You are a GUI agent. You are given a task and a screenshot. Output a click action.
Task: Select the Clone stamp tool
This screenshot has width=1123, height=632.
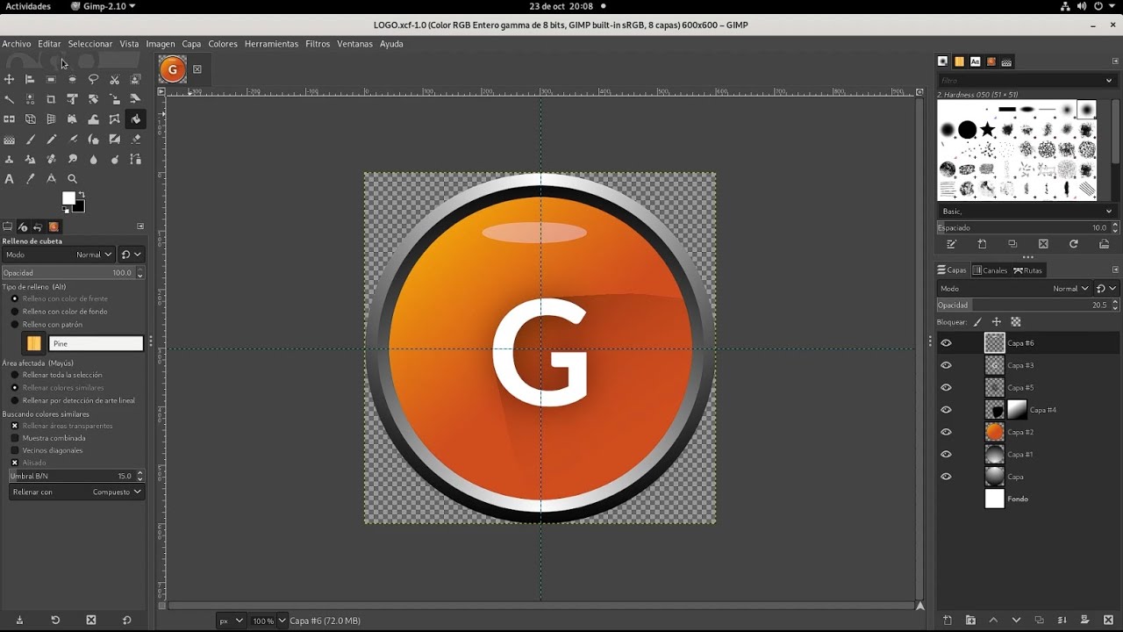(x=10, y=160)
